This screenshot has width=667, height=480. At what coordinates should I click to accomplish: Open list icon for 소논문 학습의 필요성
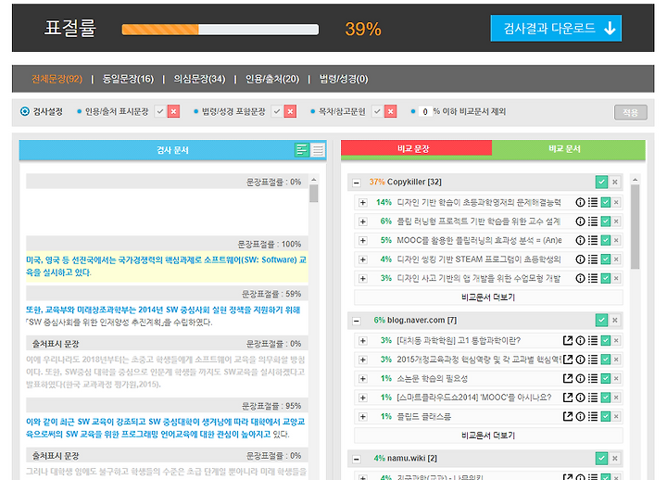click(593, 378)
